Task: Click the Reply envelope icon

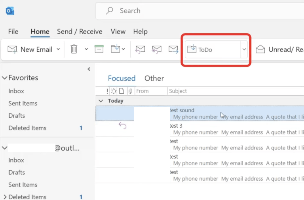Action: click(140, 49)
